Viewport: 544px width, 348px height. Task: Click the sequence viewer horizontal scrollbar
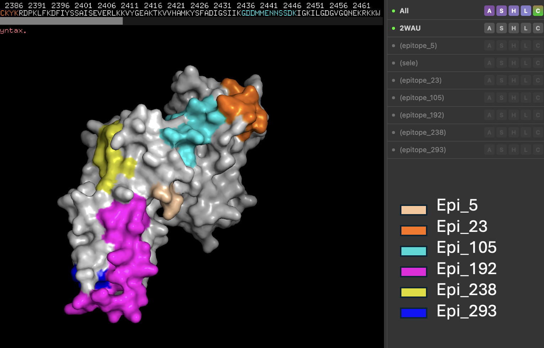point(61,21)
